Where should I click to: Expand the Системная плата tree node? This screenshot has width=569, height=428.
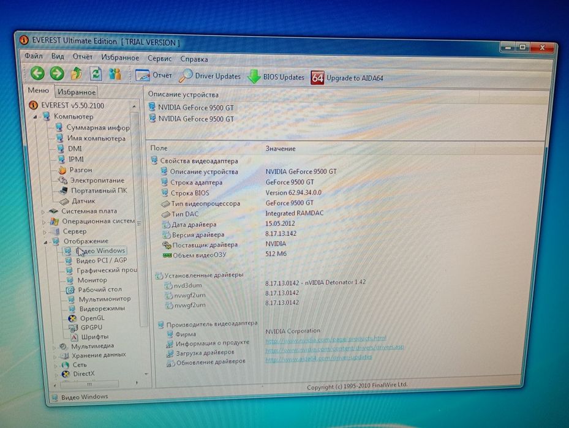pyautogui.click(x=43, y=211)
